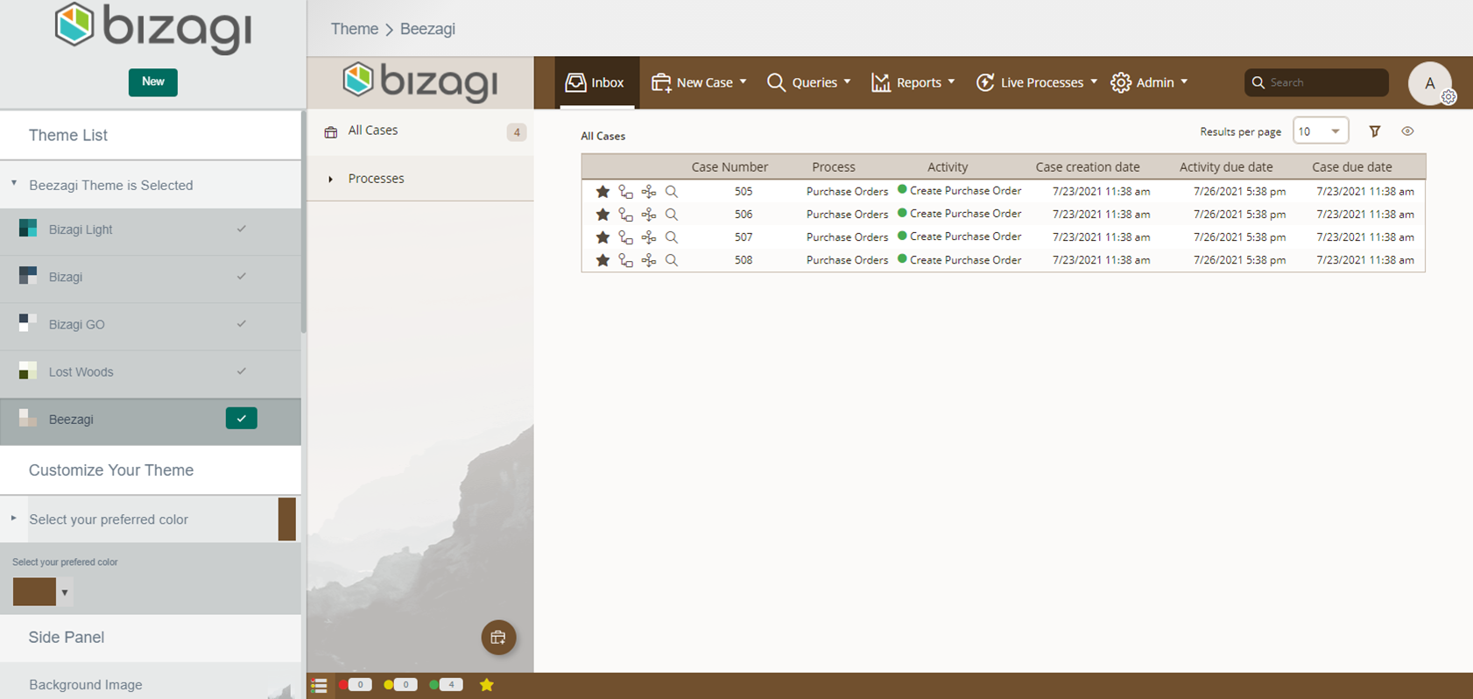The height and width of the screenshot is (699, 1473).
Task: Open case number 507
Action: point(744,237)
